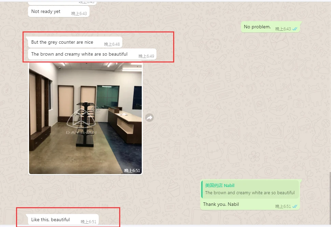The height and width of the screenshot is (227, 331).
Task: Click 'But the grey counter are nice' message
Action: [x=75, y=42]
